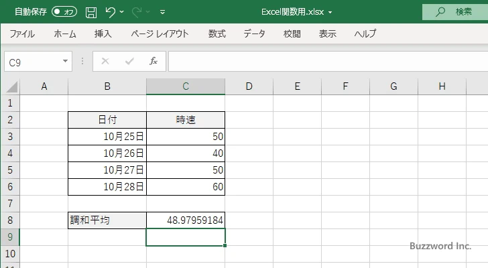
Task: Click the speed value 50 beside 10月27日
Action: (186, 170)
